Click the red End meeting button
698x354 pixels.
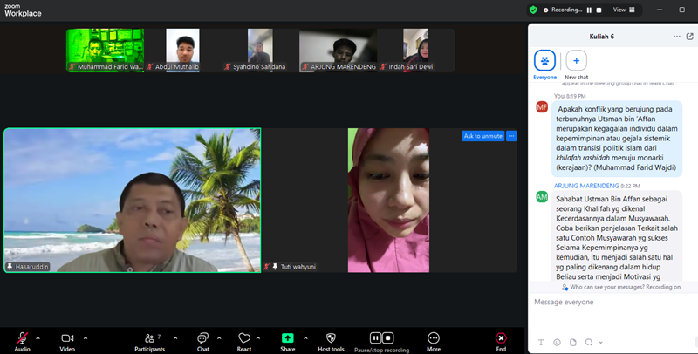click(501, 342)
